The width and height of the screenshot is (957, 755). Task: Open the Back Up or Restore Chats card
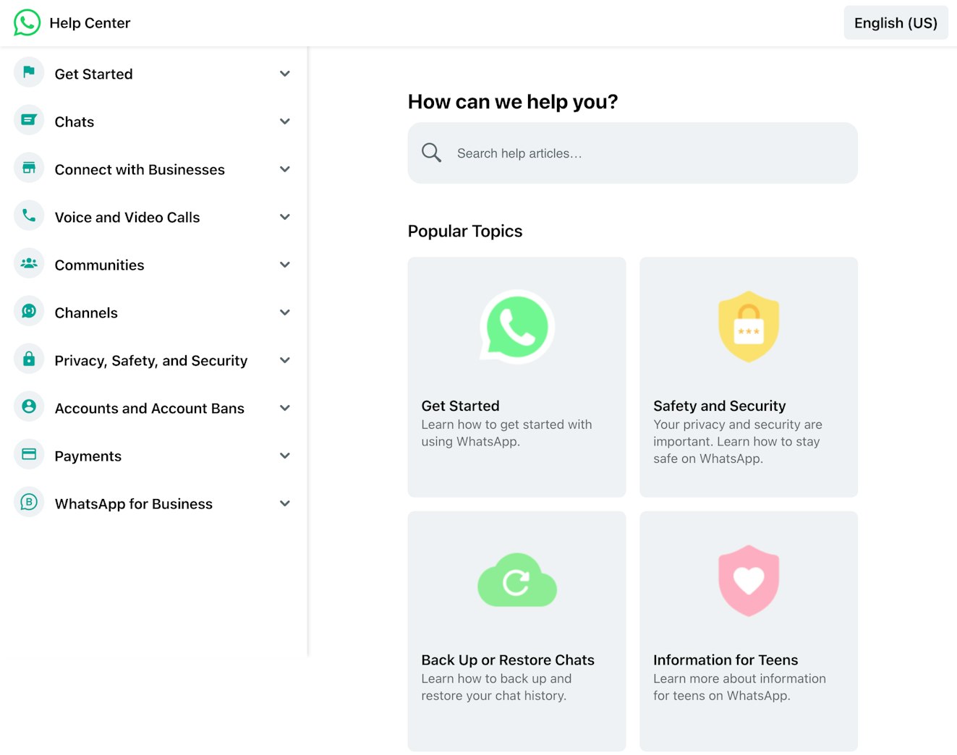pos(516,631)
